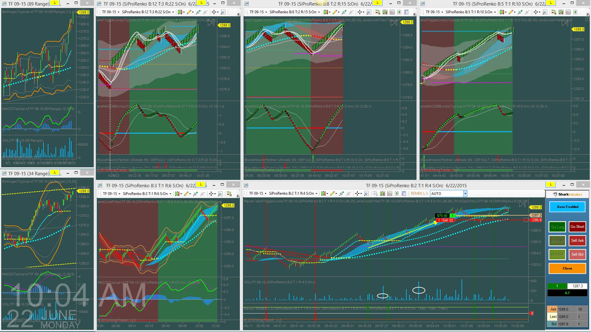Click the Buy Ask button
The height and width of the screenshot is (332, 591).
point(557,241)
